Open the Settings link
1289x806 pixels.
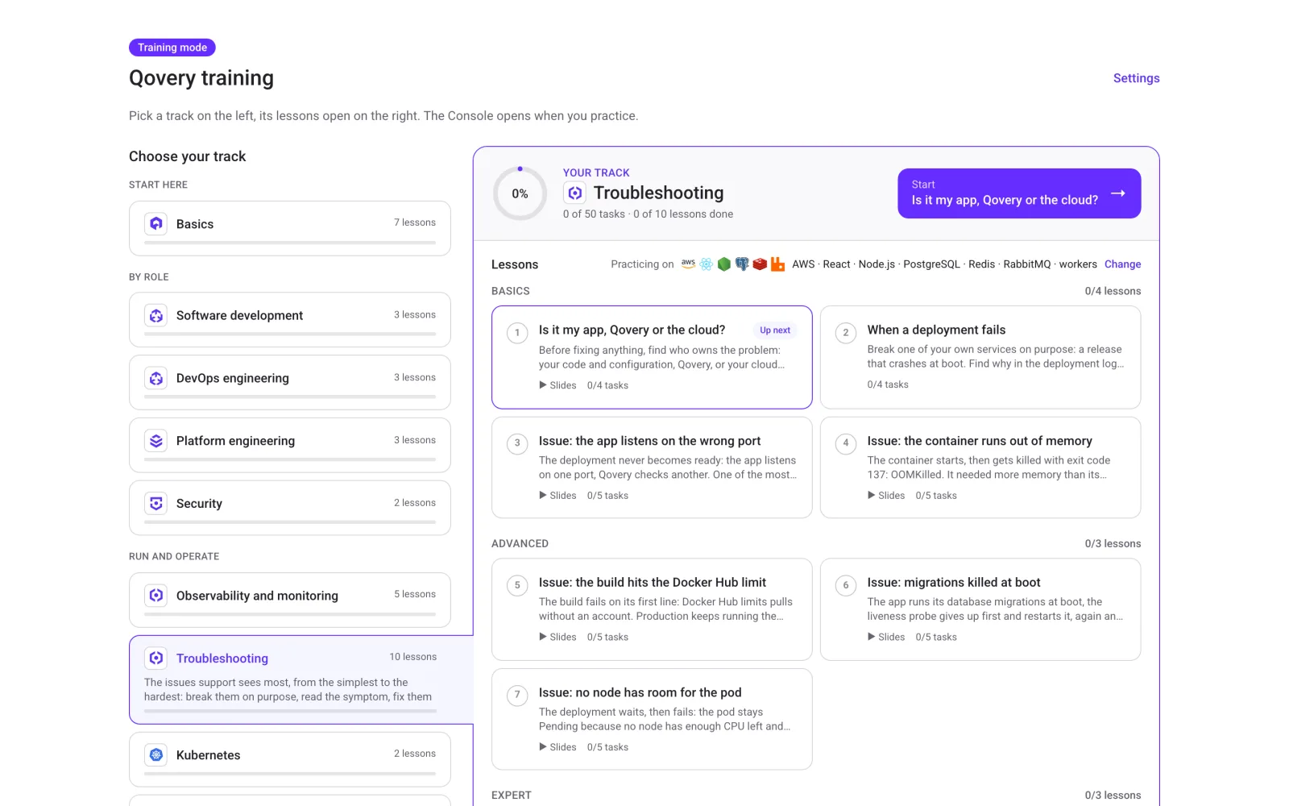pos(1136,78)
